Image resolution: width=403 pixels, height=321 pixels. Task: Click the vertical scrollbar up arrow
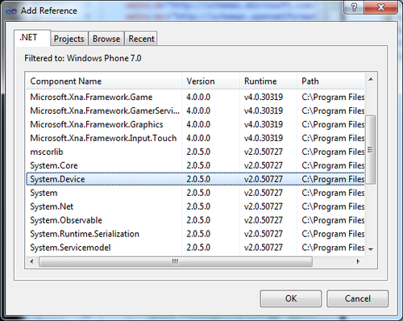tap(371, 79)
